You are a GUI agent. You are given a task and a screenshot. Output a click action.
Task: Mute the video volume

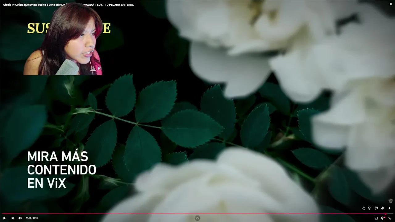20,218
